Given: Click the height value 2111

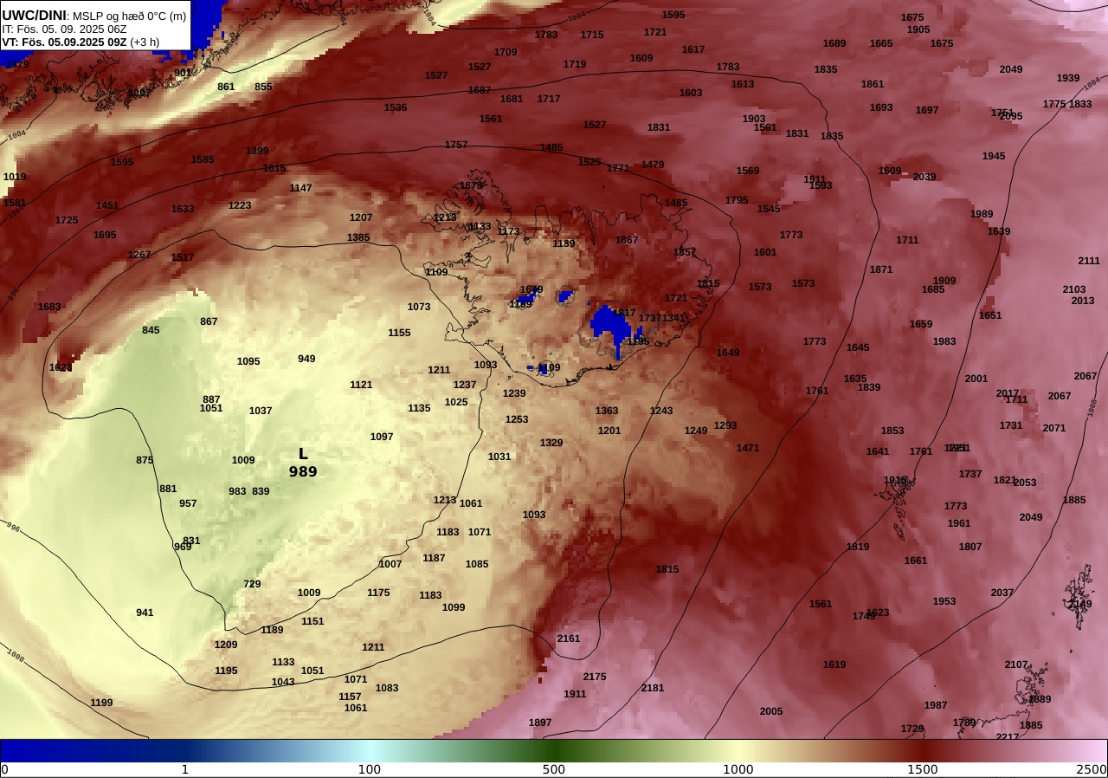Looking at the screenshot, I should pyautogui.click(x=1089, y=261).
